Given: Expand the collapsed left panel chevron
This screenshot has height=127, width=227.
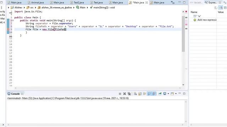Looking at the screenshot, I should [3, 125].
